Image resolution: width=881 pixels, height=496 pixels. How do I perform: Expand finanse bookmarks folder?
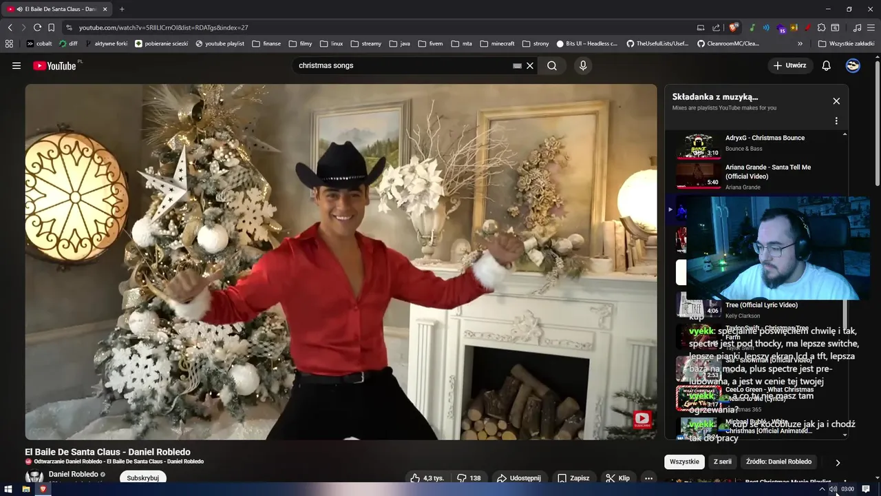coord(266,43)
